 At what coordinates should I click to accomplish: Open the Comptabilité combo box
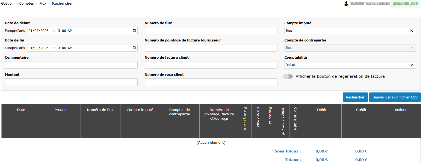click(346, 65)
